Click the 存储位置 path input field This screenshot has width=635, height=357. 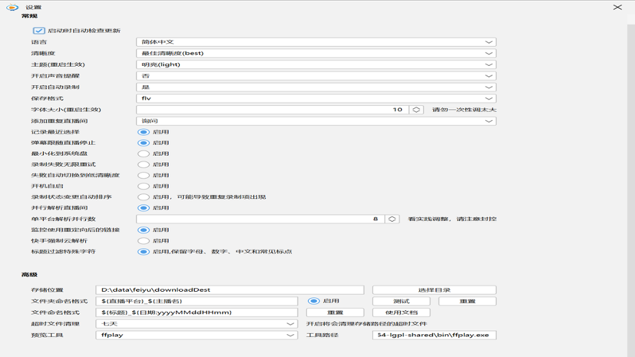coord(229,290)
